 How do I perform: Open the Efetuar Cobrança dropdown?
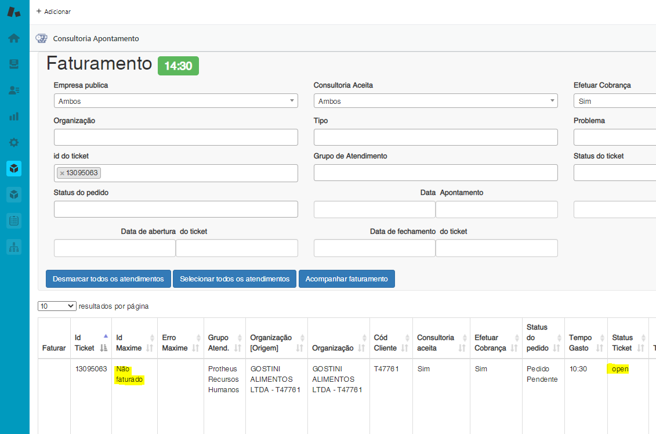615,101
